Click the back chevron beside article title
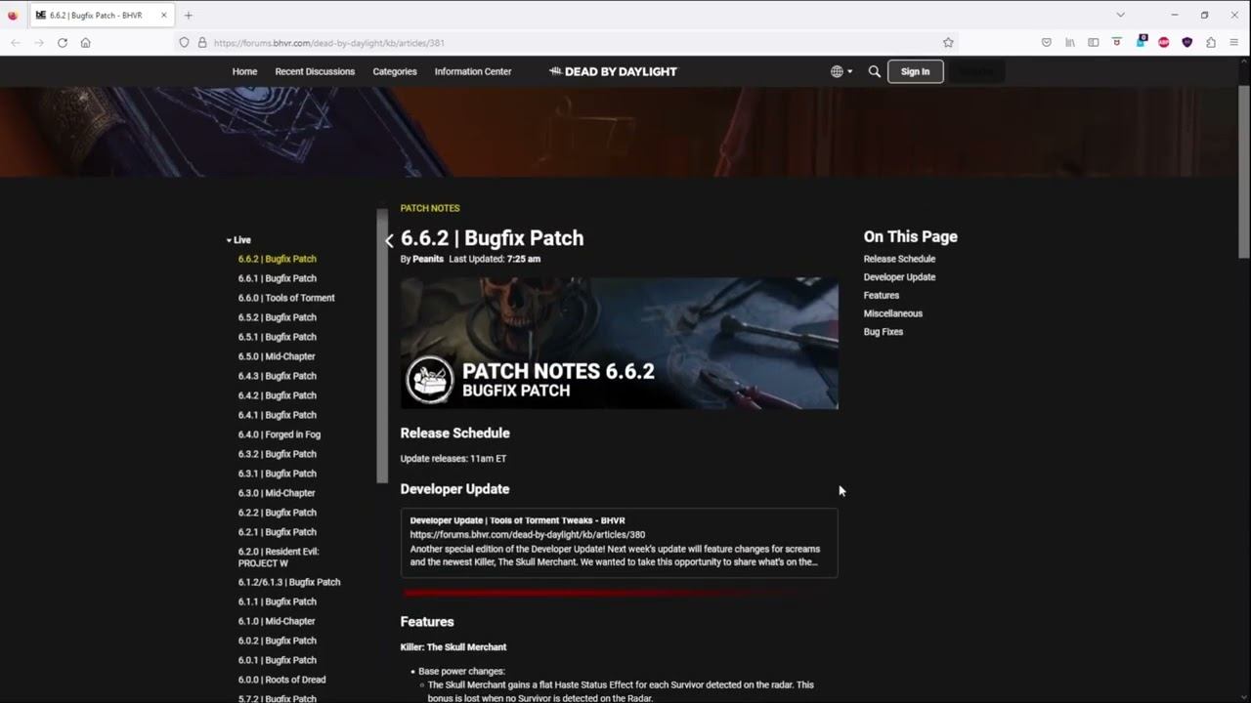This screenshot has height=703, width=1251. [389, 240]
